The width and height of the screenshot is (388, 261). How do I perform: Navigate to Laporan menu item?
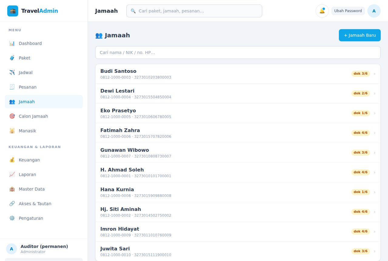[x=44, y=175]
